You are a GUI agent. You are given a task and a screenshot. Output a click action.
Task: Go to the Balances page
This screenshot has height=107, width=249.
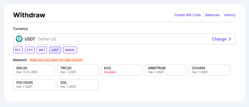click(212, 15)
